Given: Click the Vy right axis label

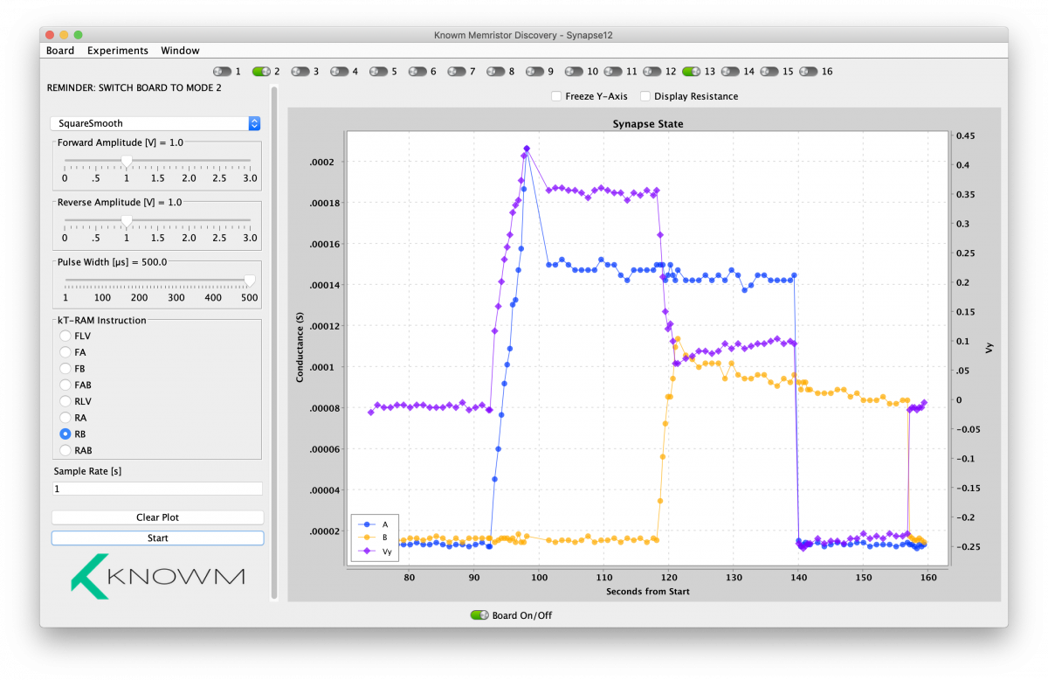Looking at the screenshot, I should (x=989, y=348).
